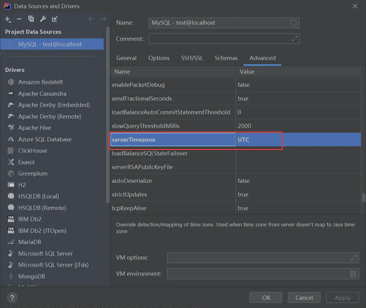366x308 pixels.
Task: Expand the Comment field editor
Action: tap(294, 39)
